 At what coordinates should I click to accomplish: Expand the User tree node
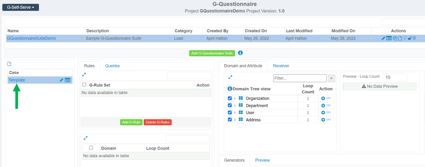pos(235,113)
